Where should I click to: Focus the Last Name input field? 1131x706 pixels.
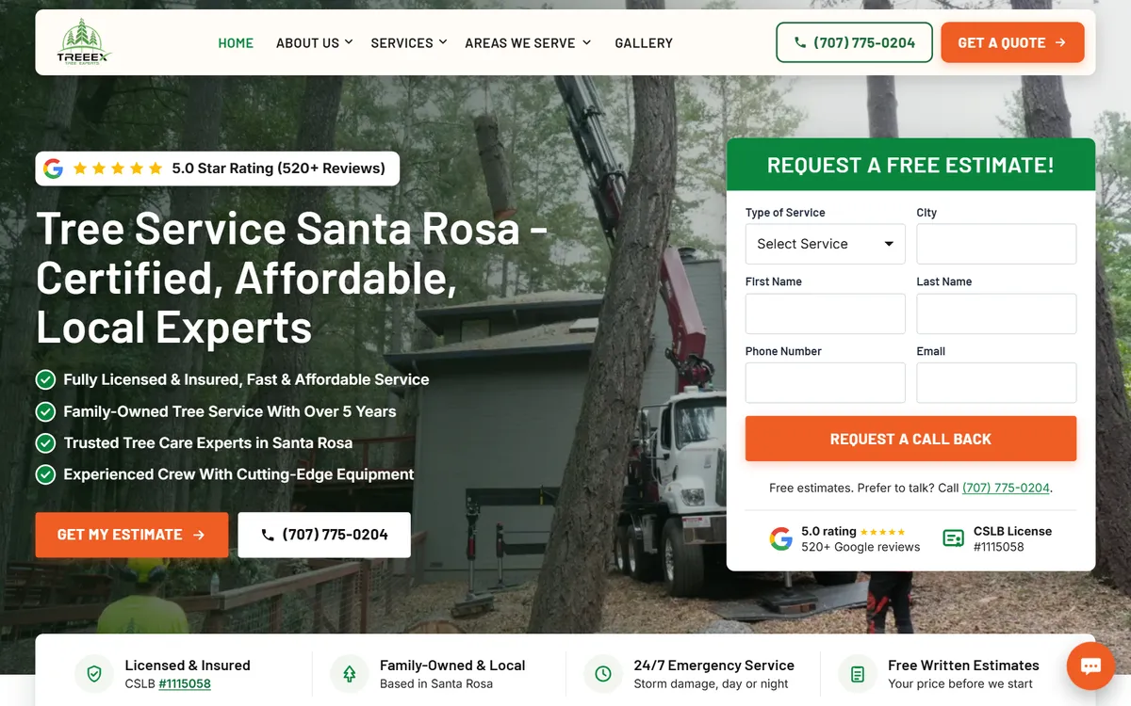coord(996,313)
